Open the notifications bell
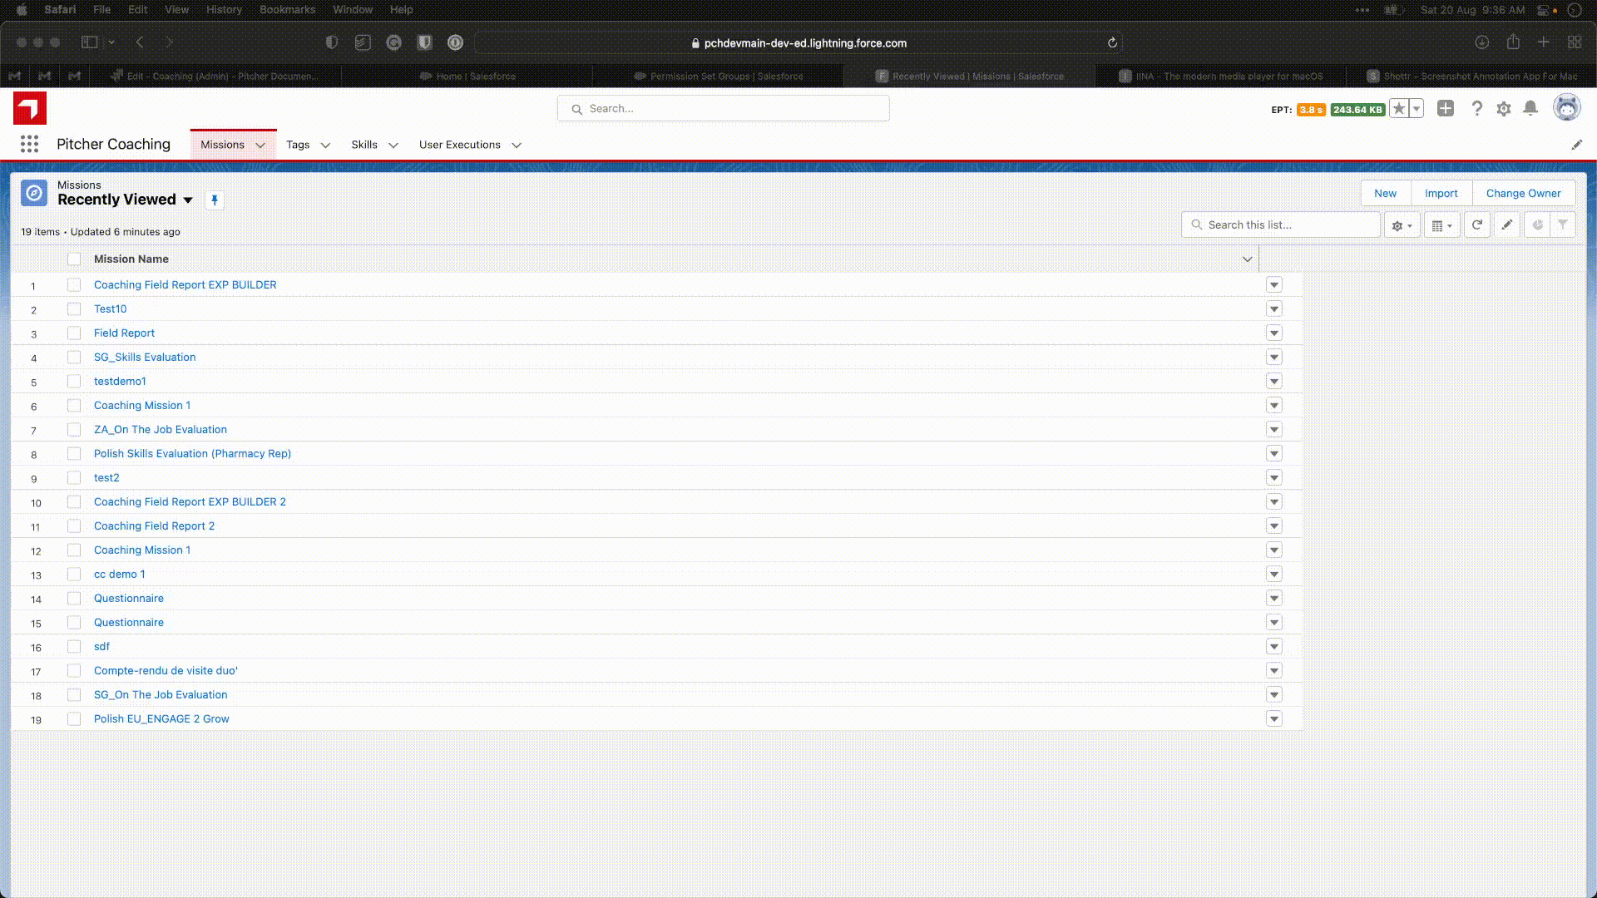The width and height of the screenshot is (1597, 898). [x=1530, y=109]
